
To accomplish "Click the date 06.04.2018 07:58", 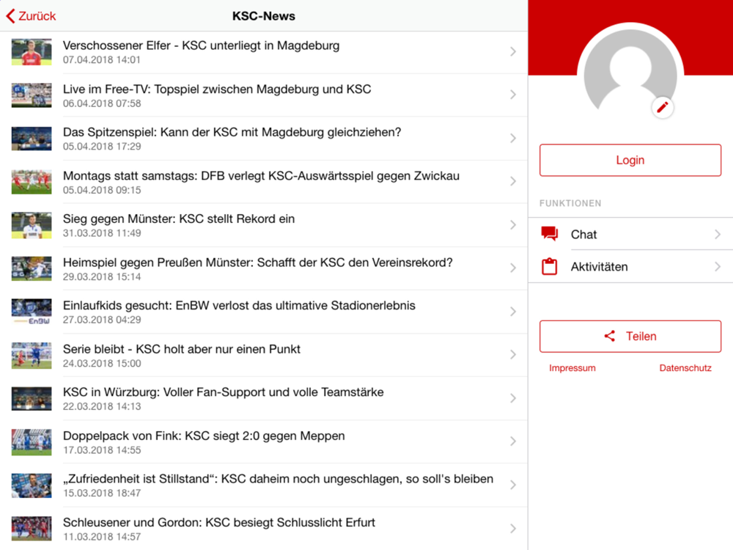I will pyautogui.click(x=101, y=103).
